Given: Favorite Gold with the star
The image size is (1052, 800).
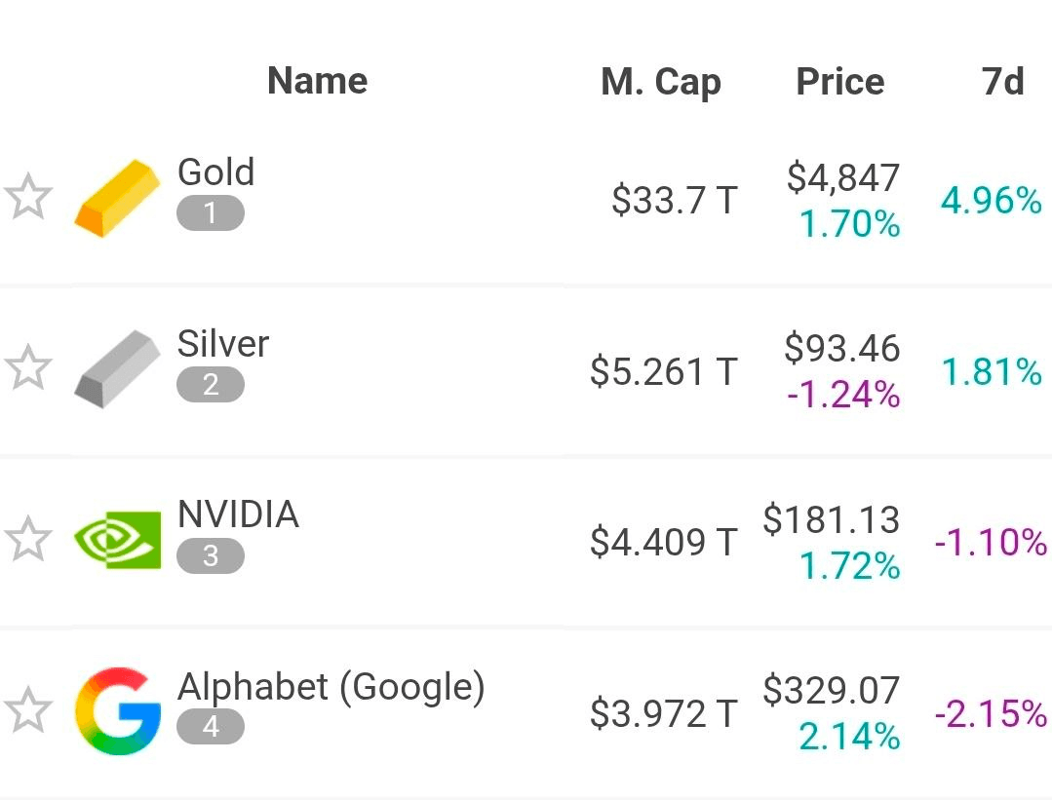Looking at the screenshot, I should point(27,198).
